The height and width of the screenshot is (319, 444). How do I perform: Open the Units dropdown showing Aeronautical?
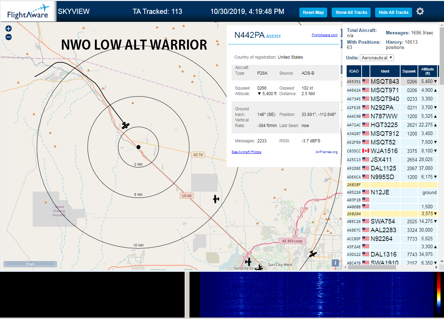377,58
